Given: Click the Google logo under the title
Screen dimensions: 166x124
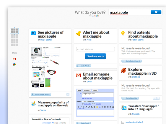Looking at the screenshot, I should click(95, 16).
